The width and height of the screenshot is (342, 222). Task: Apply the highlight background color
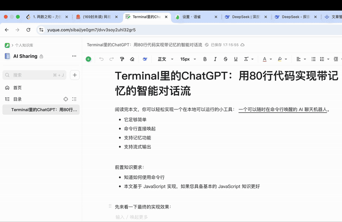[x=280, y=59]
